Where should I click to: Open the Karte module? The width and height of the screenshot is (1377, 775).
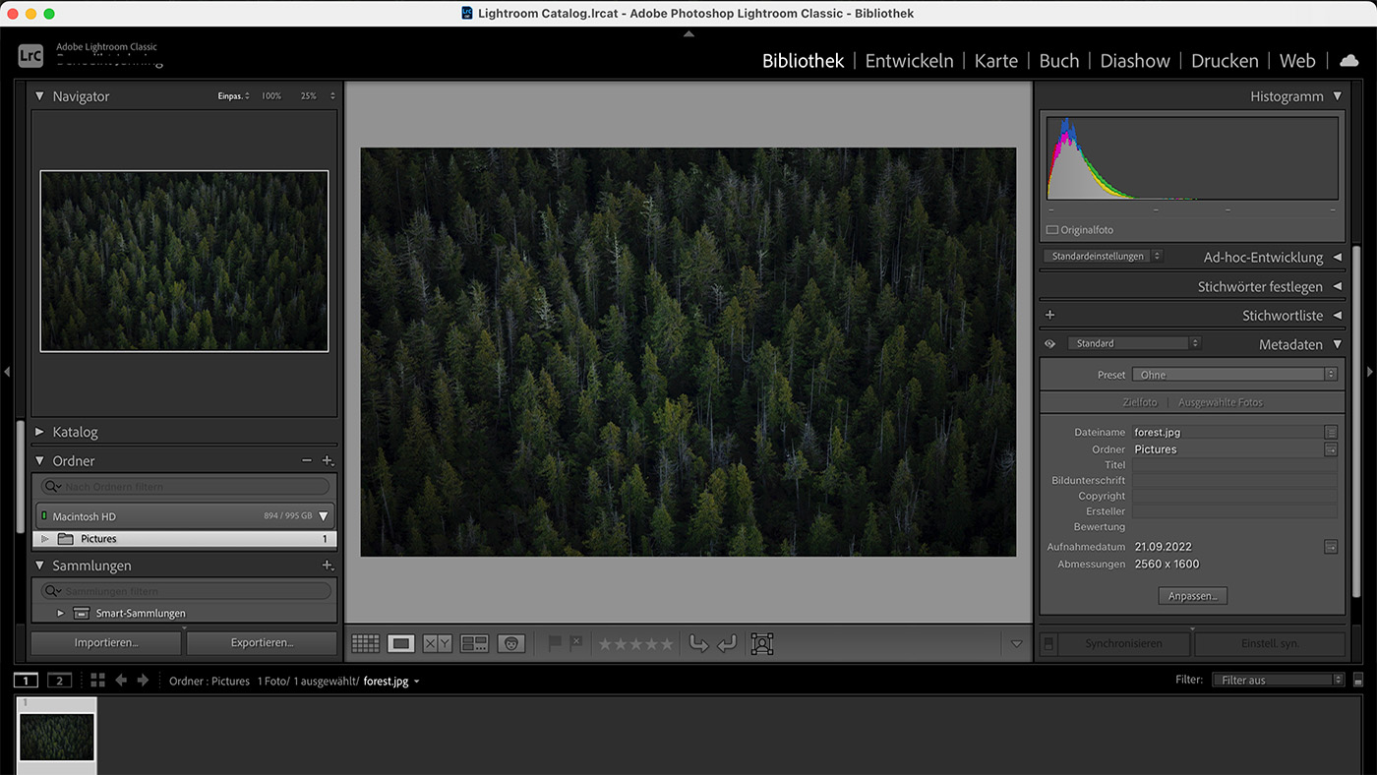(x=995, y=61)
